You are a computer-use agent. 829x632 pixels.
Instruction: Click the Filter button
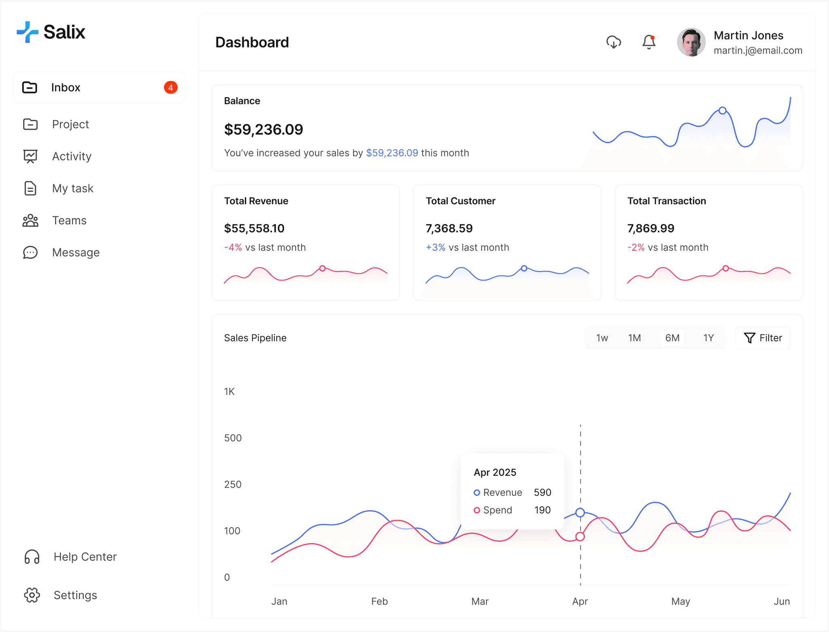coord(763,338)
